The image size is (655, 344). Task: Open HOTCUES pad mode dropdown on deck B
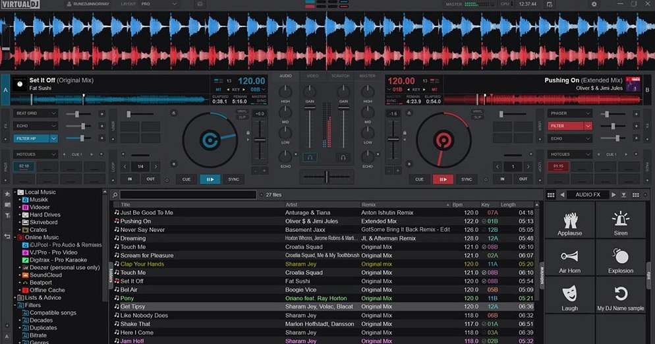570,154
